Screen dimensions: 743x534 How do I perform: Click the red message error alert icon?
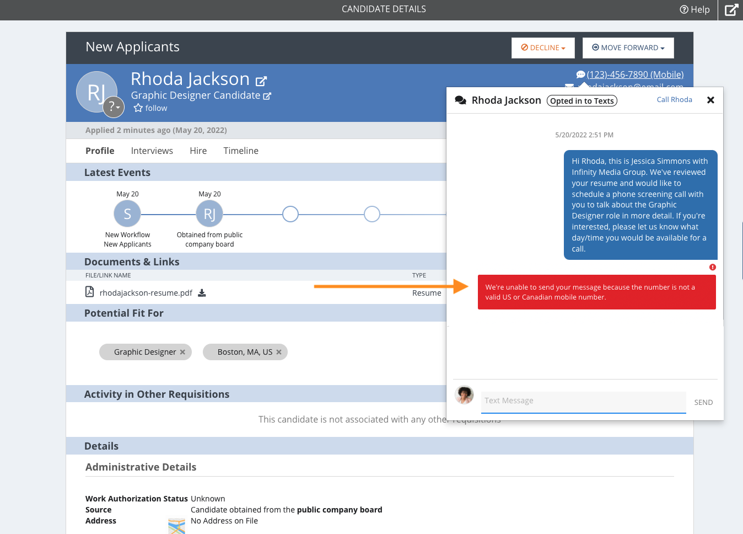coord(712,267)
